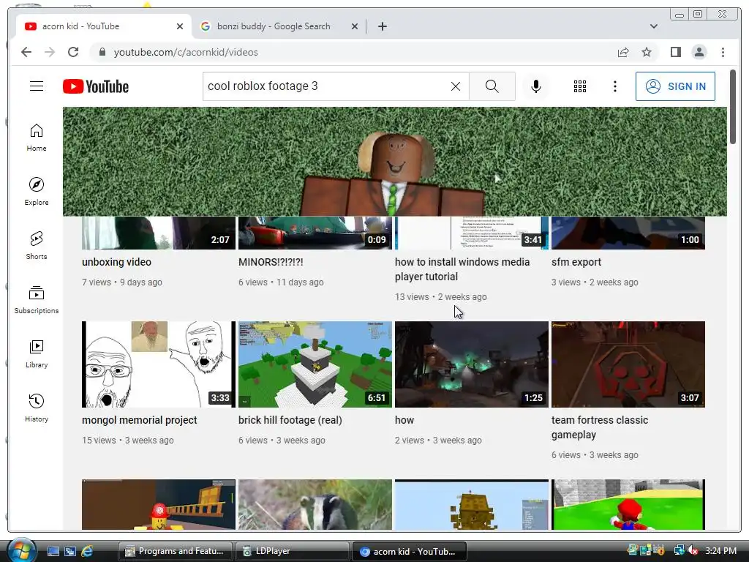The width and height of the screenshot is (749, 562).
Task: Click the badger video thumbnail
Action: point(315,504)
